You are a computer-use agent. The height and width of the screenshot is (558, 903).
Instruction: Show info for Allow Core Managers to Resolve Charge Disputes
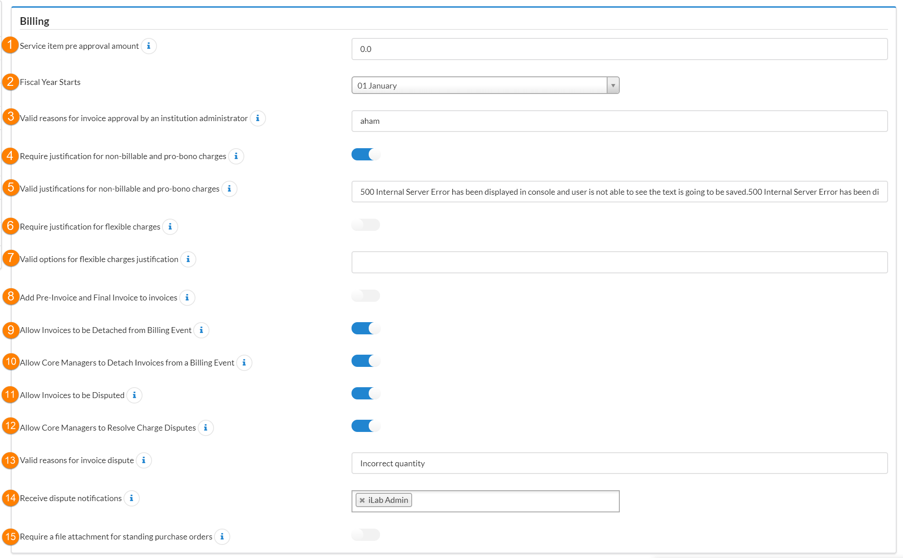click(205, 428)
